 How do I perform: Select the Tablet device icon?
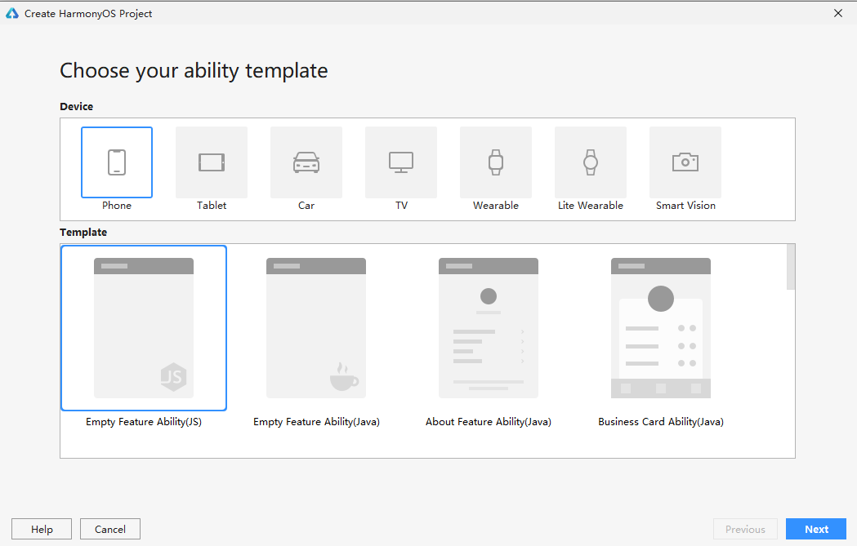coord(212,162)
